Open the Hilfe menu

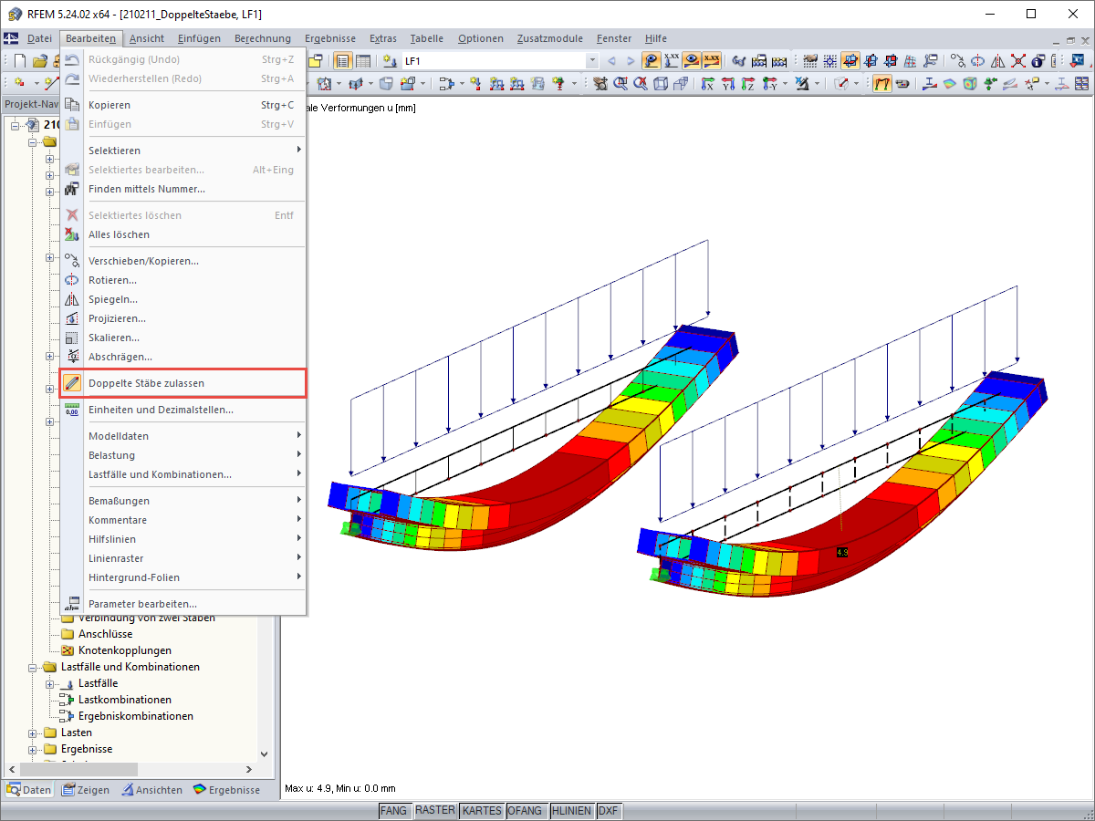point(655,38)
